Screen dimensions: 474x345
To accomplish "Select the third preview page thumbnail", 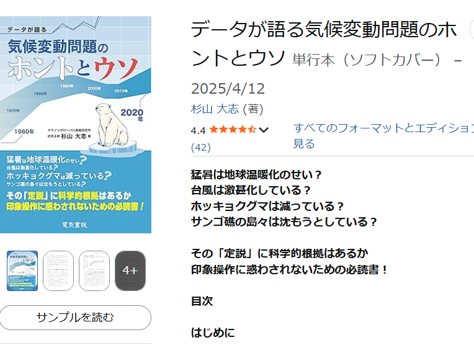I will point(94,271).
